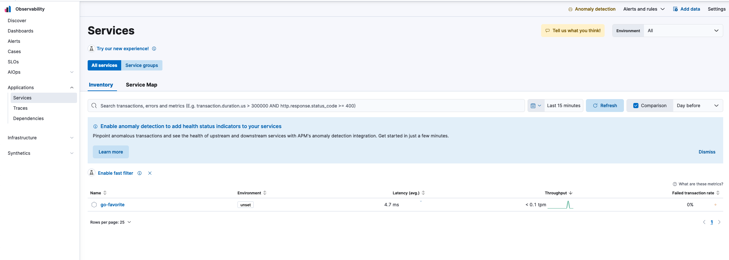Image resolution: width=729 pixels, height=260 pixels.
Task: Click the Refresh button
Action: 605,106
